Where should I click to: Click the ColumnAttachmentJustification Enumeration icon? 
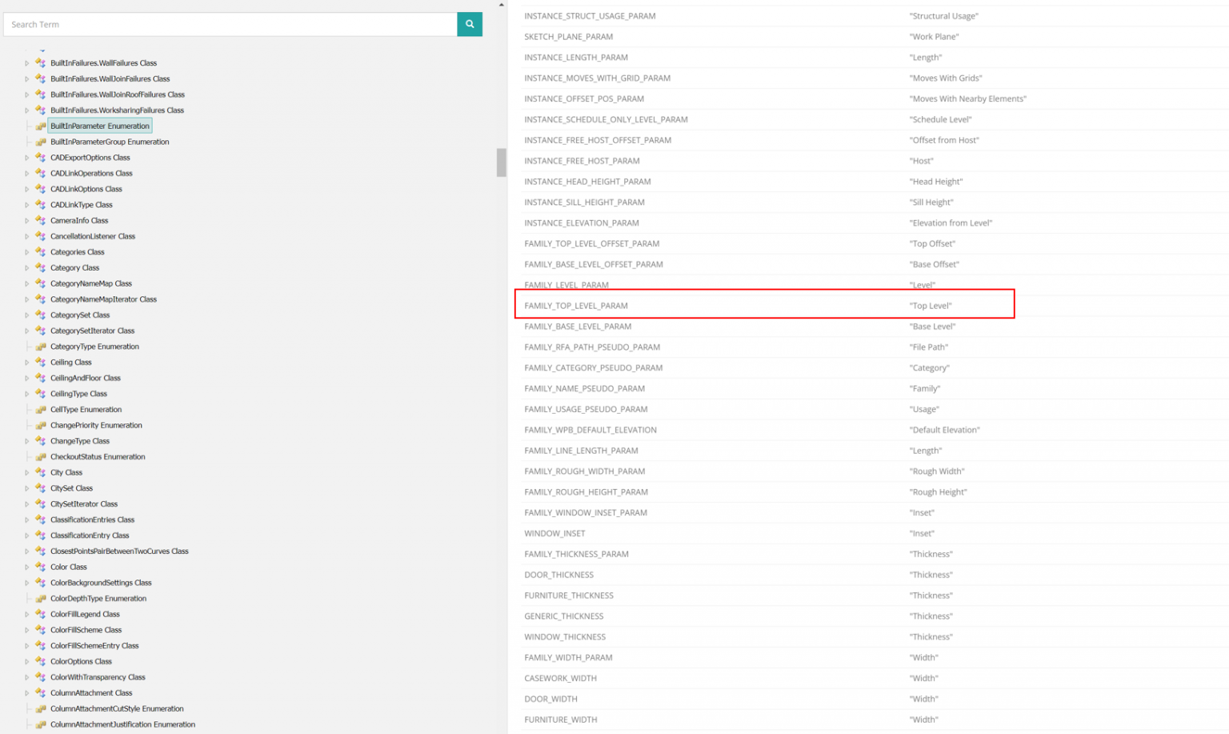(41, 724)
